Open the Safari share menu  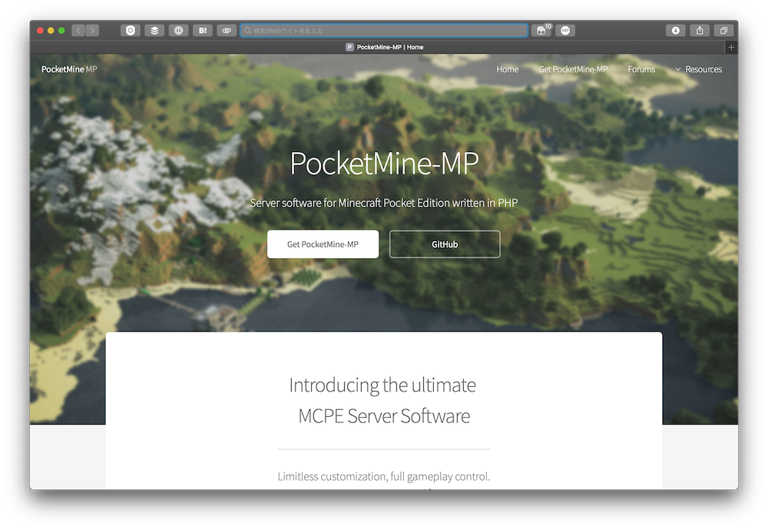coord(700,31)
